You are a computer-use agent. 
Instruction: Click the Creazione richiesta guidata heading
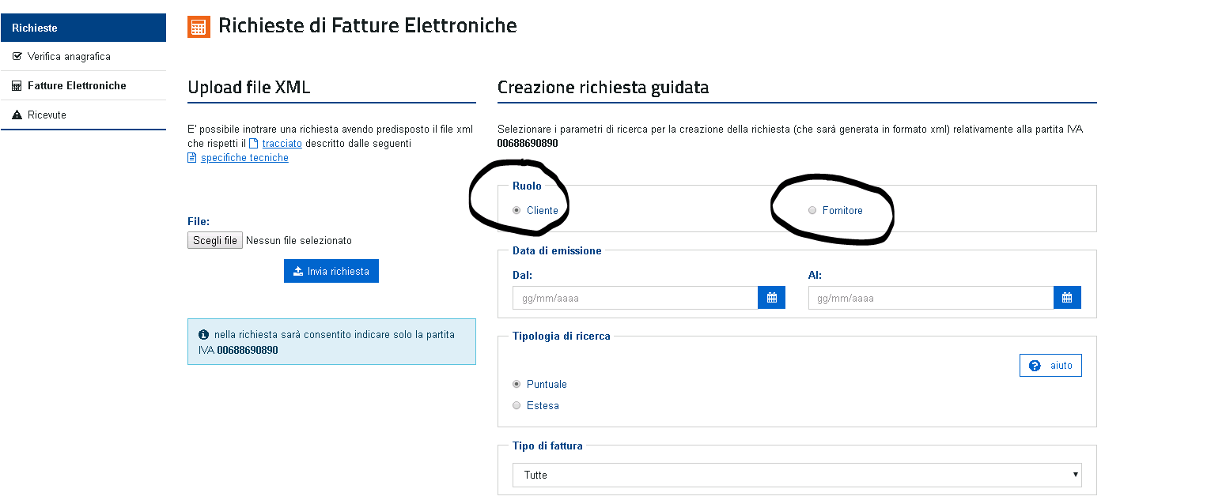(x=603, y=88)
